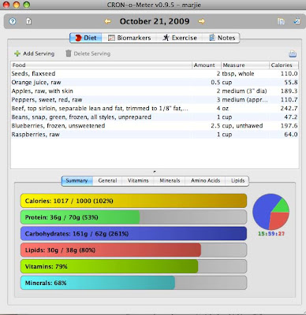Click the macronutrient pie chart
The image size is (306, 315).
271,212
